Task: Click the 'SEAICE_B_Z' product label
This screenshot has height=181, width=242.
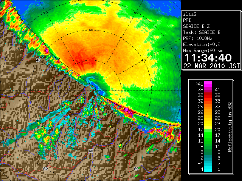Action: (x=196, y=26)
